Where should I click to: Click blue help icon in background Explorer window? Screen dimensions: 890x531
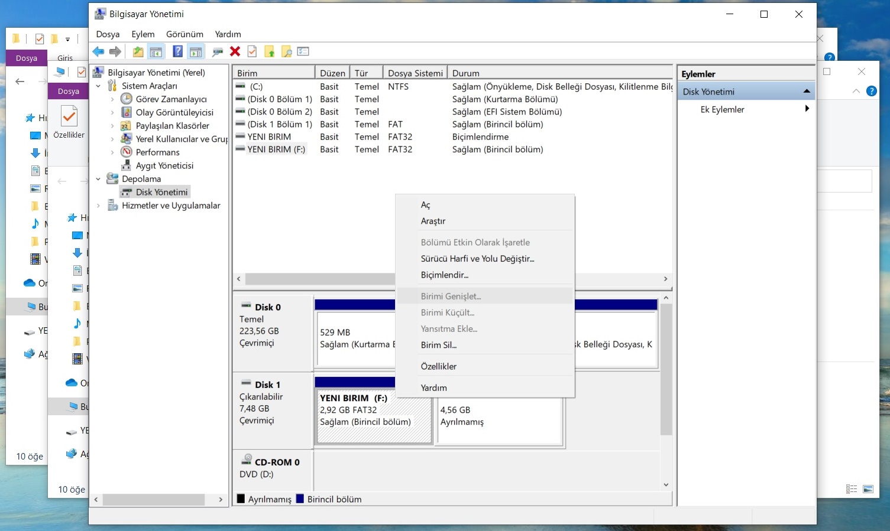click(x=871, y=91)
